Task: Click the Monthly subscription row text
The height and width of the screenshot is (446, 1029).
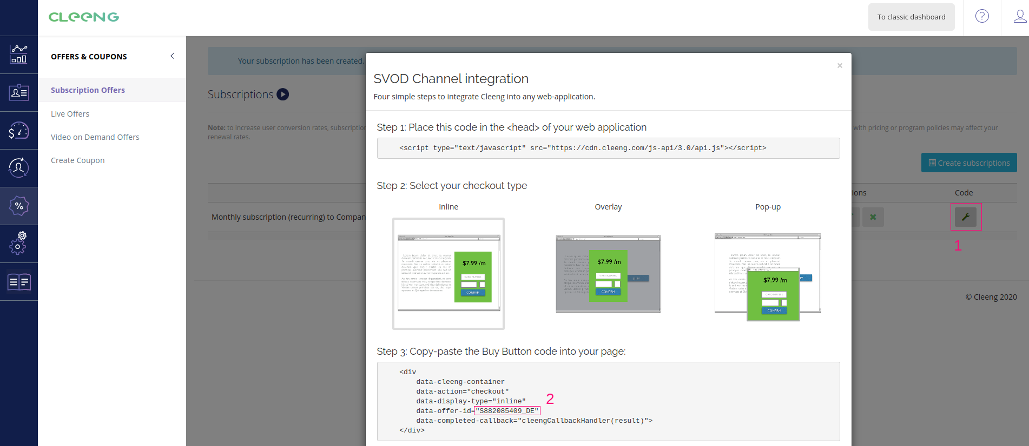Action: click(288, 217)
